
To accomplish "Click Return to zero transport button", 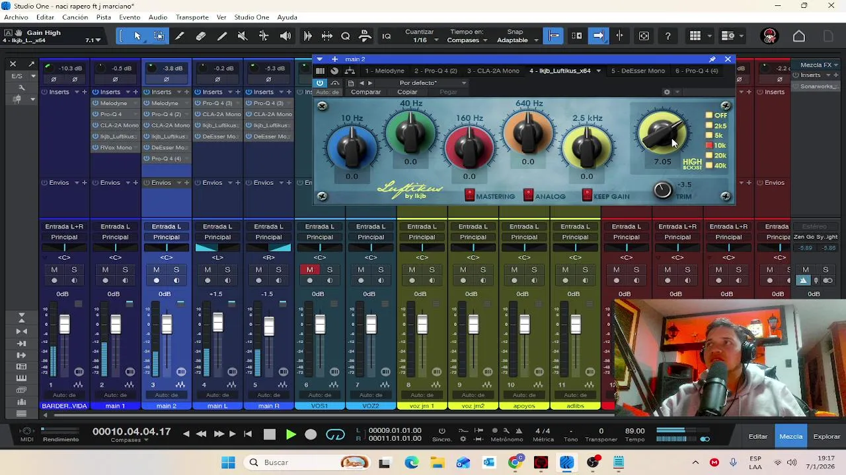I will coord(248,434).
